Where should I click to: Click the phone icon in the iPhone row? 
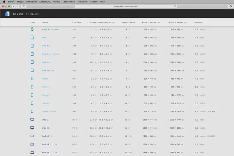click(32, 78)
